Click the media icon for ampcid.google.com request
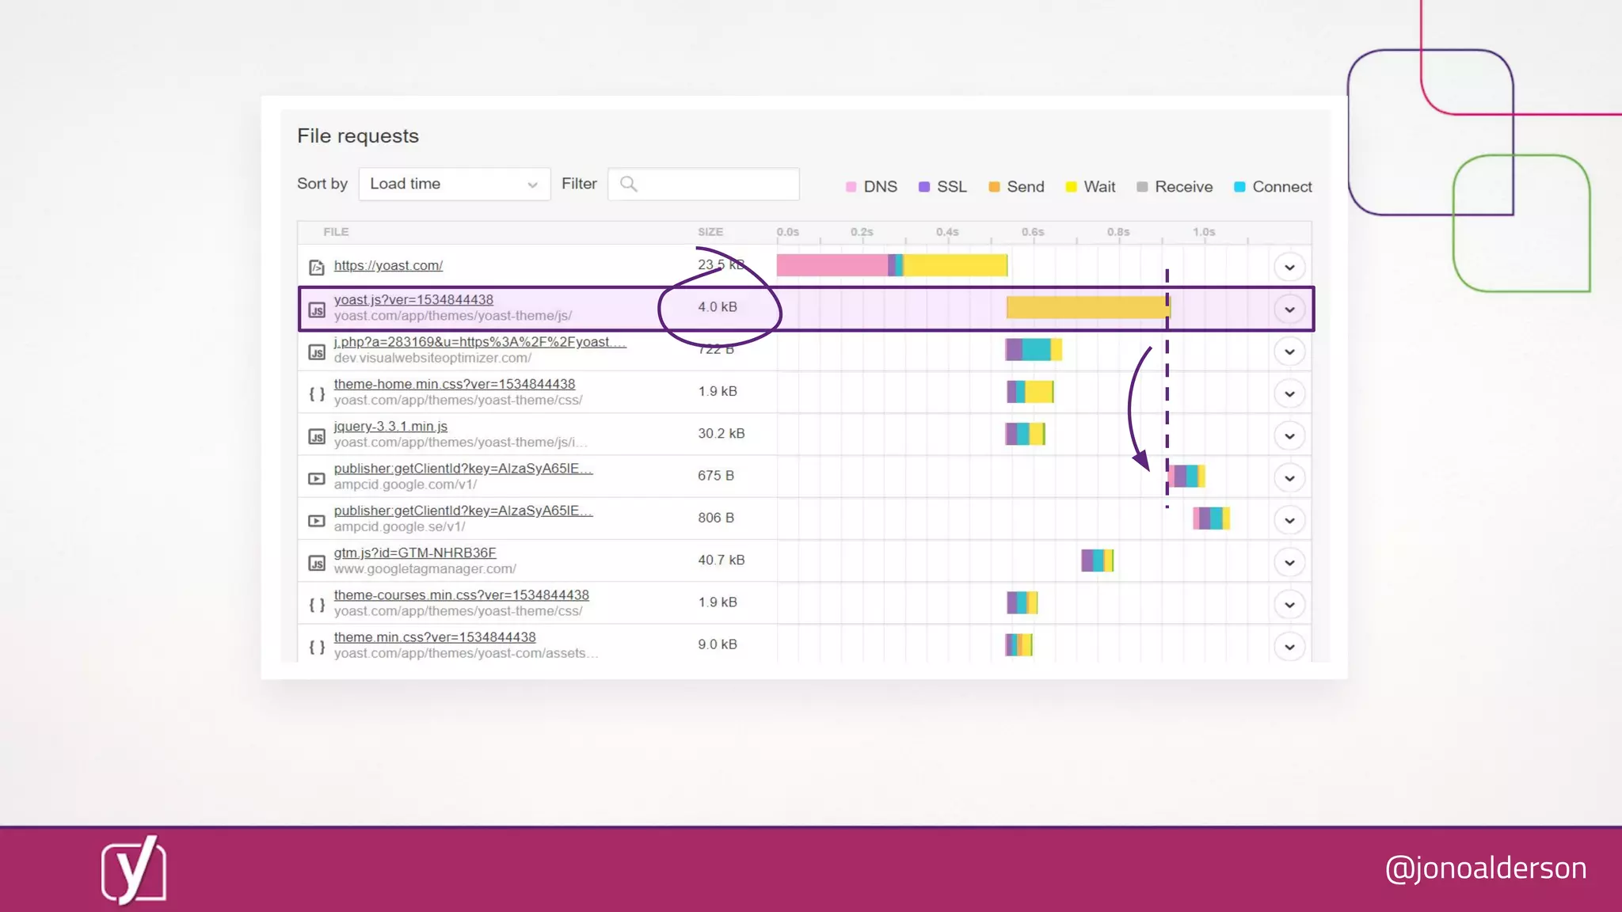This screenshot has width=1622, height=912. [316, 478]
